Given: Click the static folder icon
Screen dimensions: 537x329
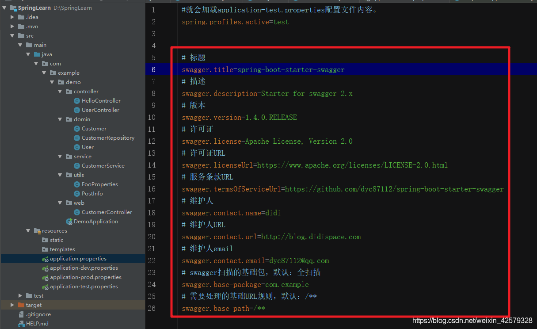Looking at the screenshot, I should point(45,240).
